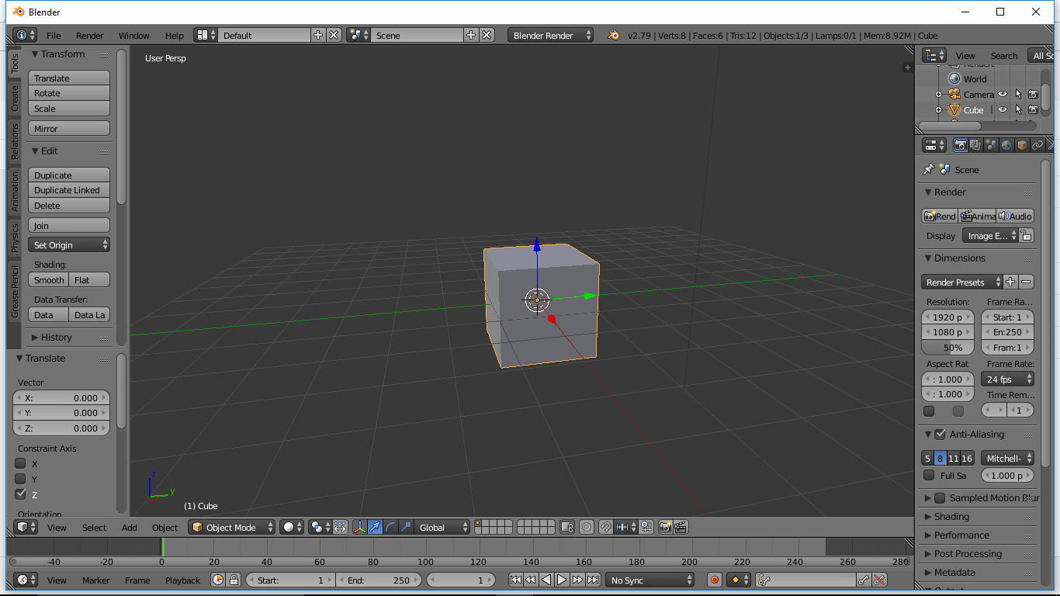Open the Object menu in 3D view header

tap(165, 528)
